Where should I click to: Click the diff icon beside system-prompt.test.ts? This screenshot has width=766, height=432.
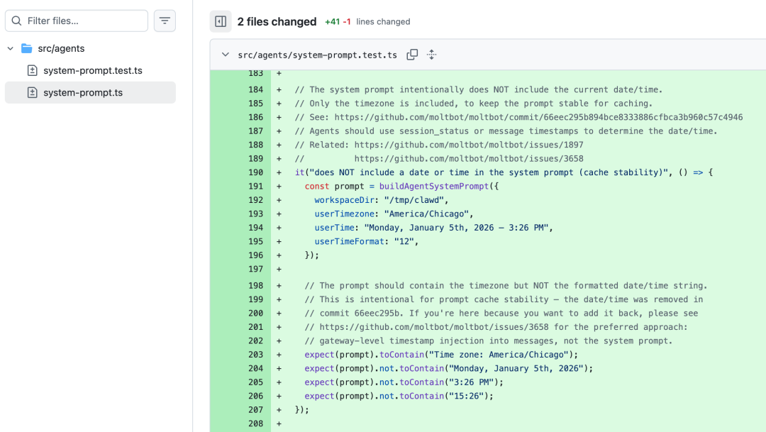coord(32,70)
